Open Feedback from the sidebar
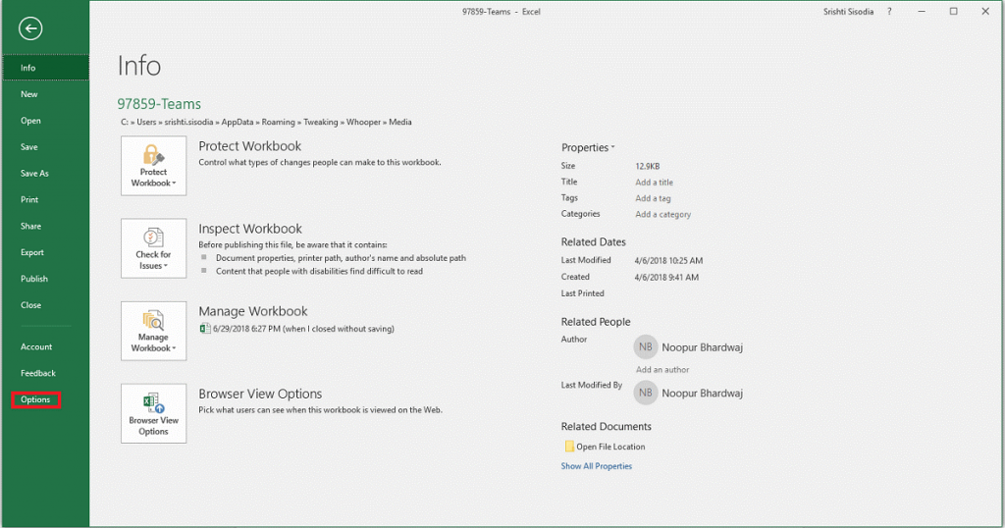 [38, 373]
